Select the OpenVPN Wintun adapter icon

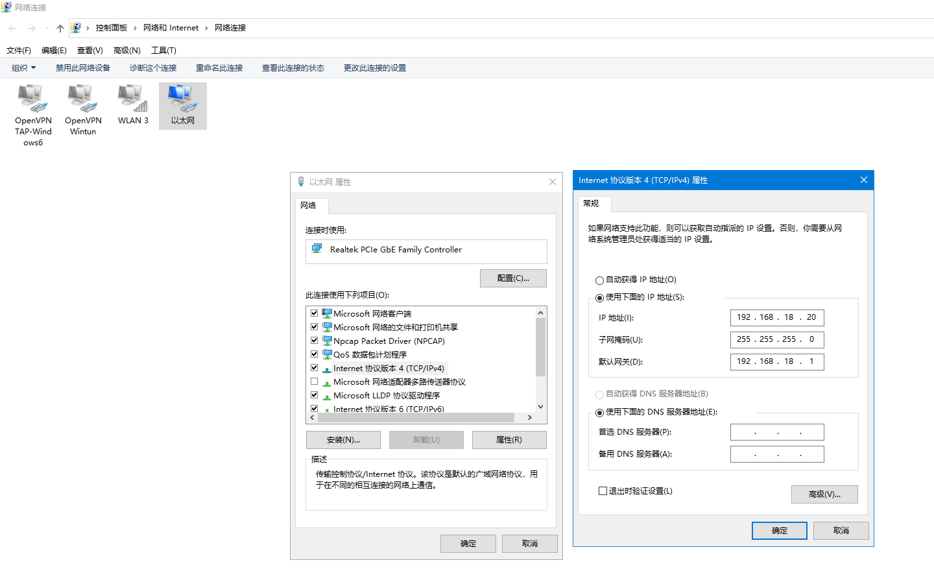tap(82, 99)
